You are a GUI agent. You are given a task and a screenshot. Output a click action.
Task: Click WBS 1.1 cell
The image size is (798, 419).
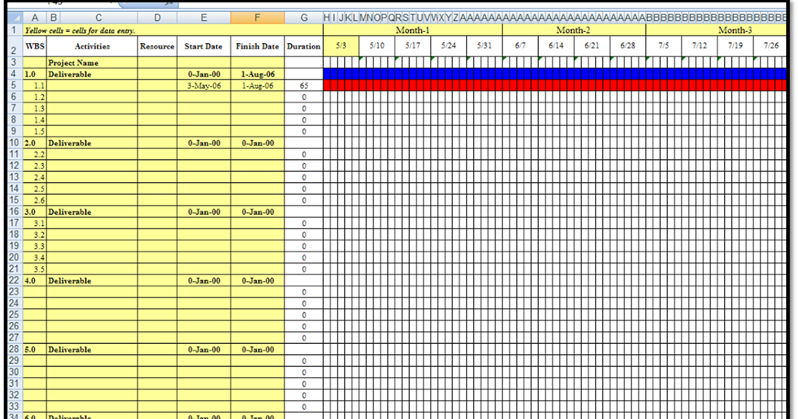pyautogui.click(x=35, y=86)
